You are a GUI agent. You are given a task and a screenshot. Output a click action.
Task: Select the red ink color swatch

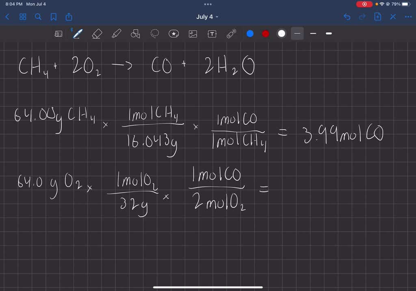[x=265, y=34]
